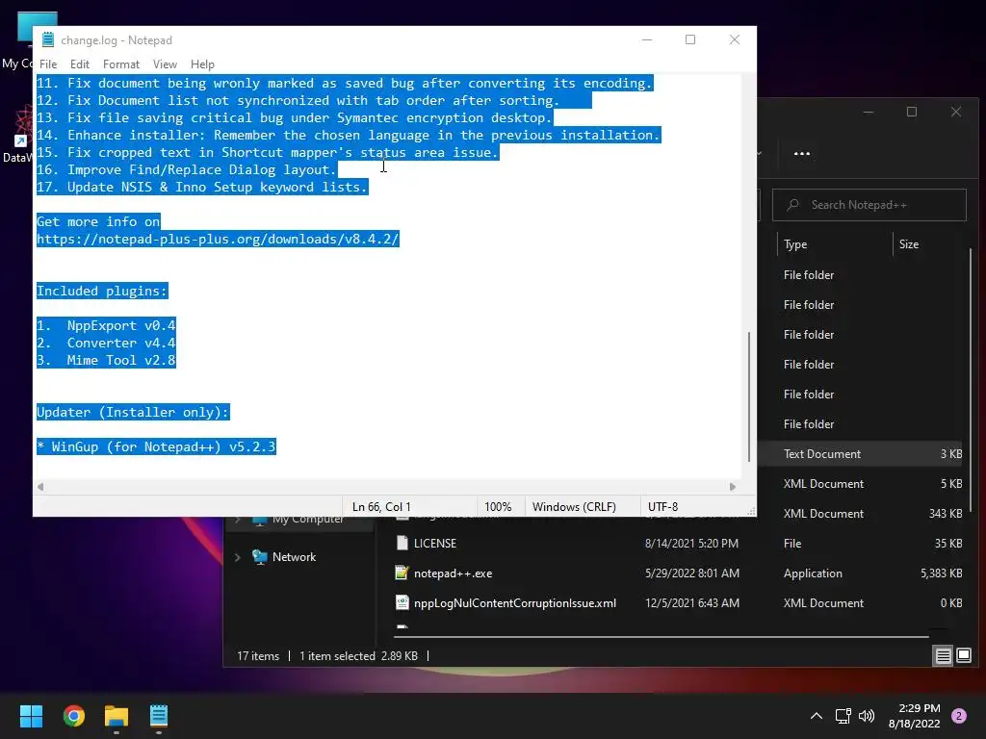Open the three-dots See more menu in Explorer
The width and height of the screenshot is (986, 739).
tap(802, 153)
